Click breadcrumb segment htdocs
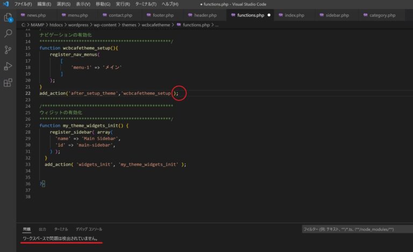Screen dimensions: 413x252 pos(56,25)
